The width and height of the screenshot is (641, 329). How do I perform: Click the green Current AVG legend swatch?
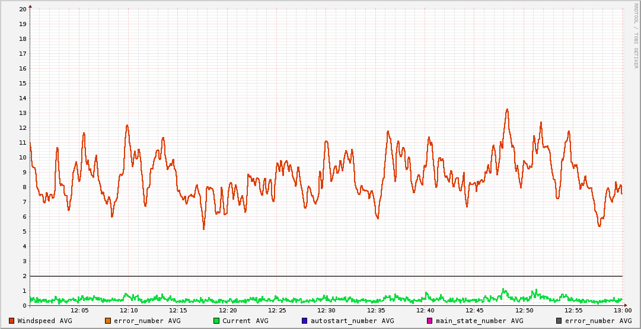(x=216, y=321)
